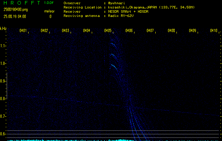Click the 0408 time marker
This screenshot has width=222, height=141.
pyautogui.click(x=171, y=31)
